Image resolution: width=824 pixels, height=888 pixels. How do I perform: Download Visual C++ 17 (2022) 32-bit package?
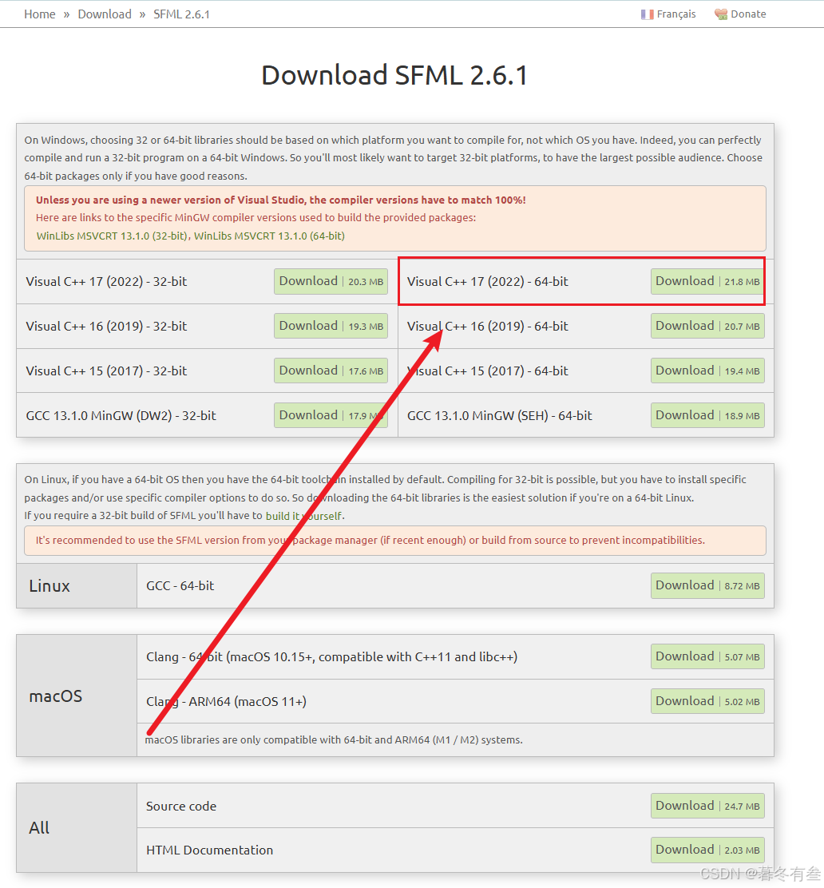pos(331,281)
